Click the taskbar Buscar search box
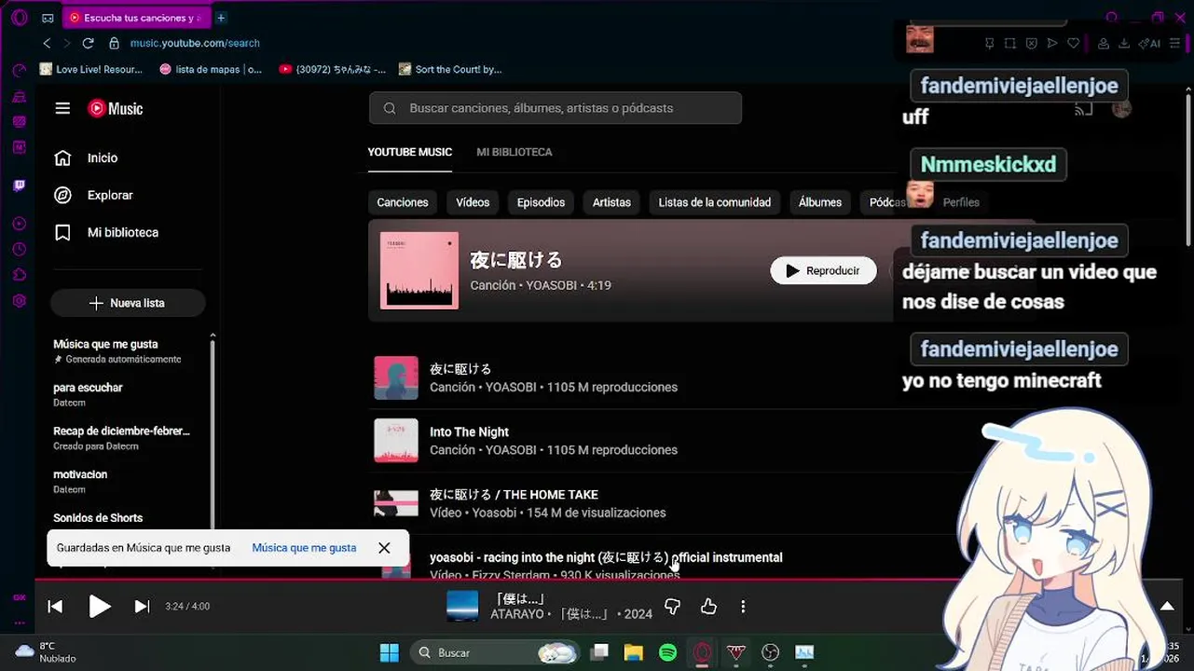1194x671 pixels. click(x=496, y=652)
